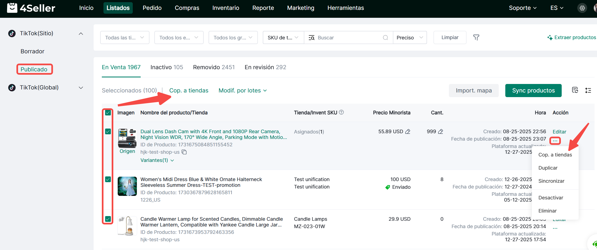597x250 pixels.
Task: Click the help icon beside Tienda/Invent SKU
Action: click(341, 112)
